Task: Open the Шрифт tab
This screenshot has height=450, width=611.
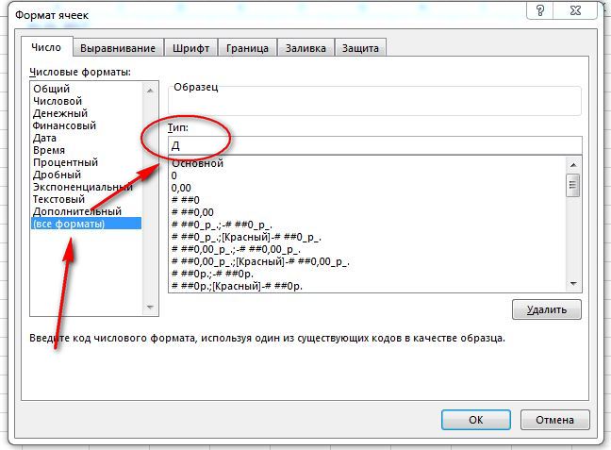Action: [191, 48]
